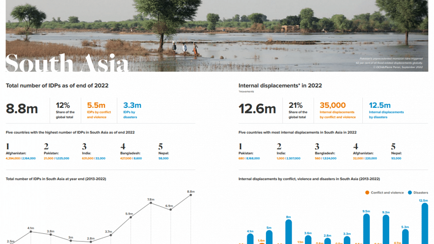Click the 12.5m displacements by disasters figure

(x=379, y=105)
